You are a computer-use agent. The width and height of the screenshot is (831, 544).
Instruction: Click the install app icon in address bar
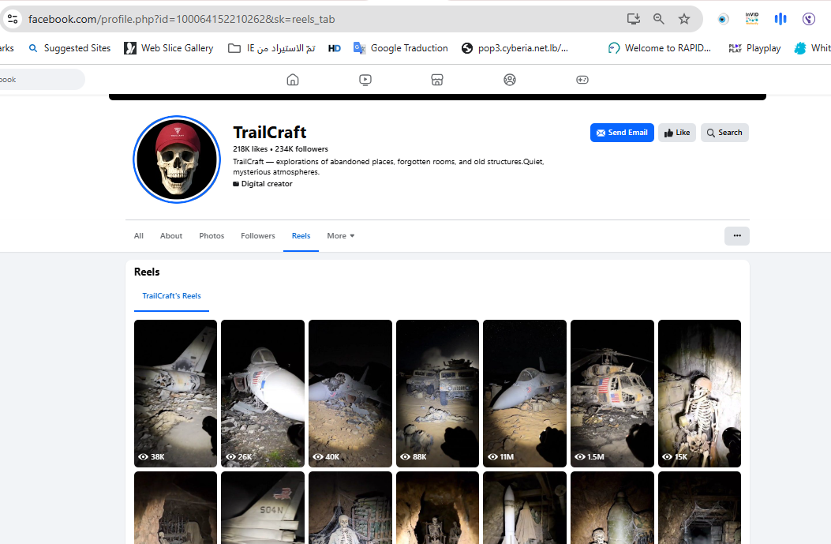coord(633,19)
